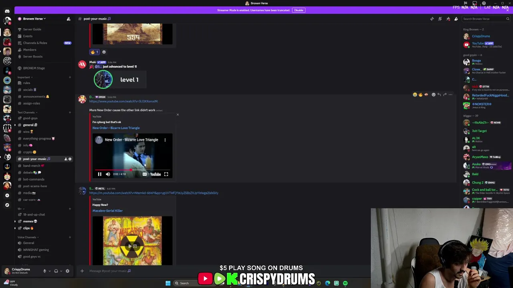
Task: Pause the New Order video
Action: coord(100,174)
